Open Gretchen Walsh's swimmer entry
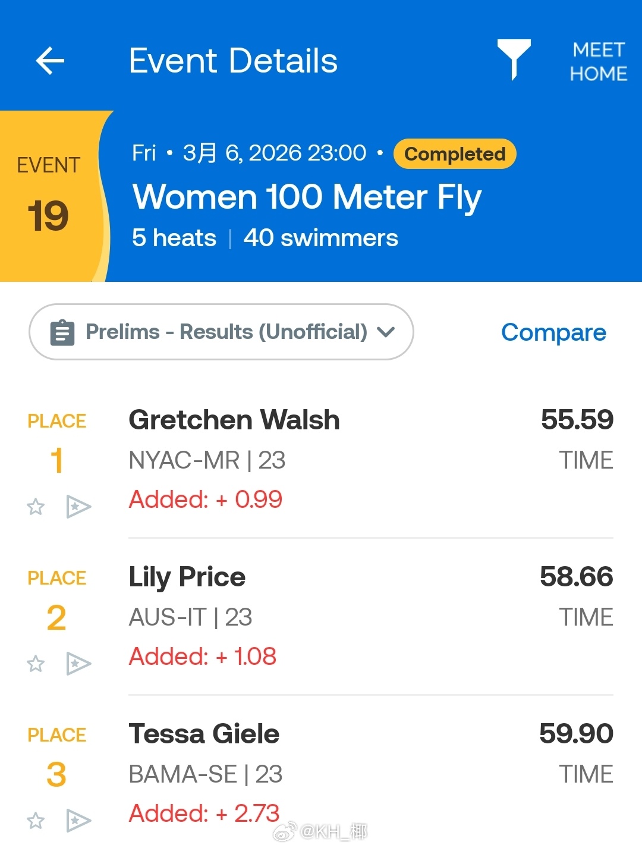Viewport: 642px width, 848px height. [x=234, y=420]
